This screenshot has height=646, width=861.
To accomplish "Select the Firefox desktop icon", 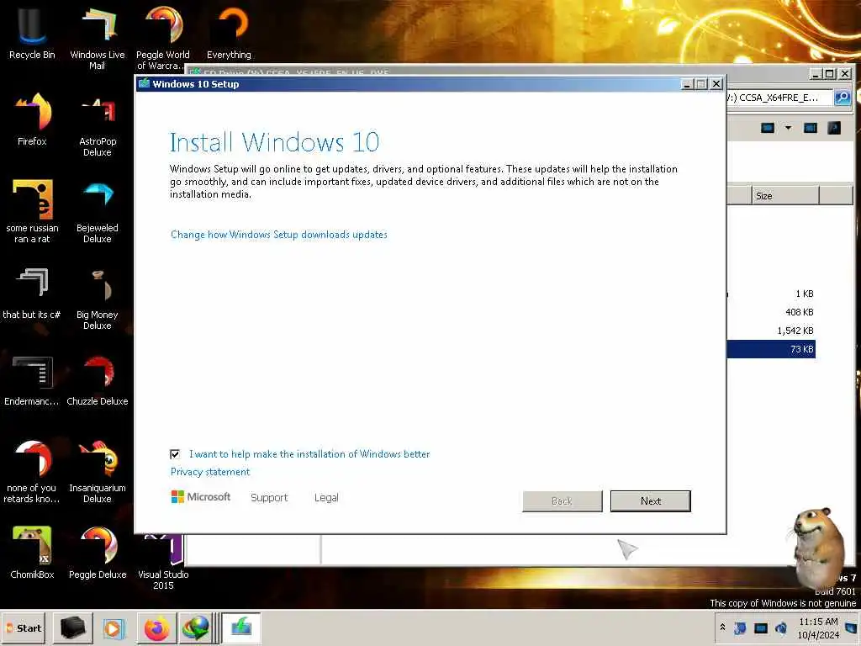I will tap(32, 119).
